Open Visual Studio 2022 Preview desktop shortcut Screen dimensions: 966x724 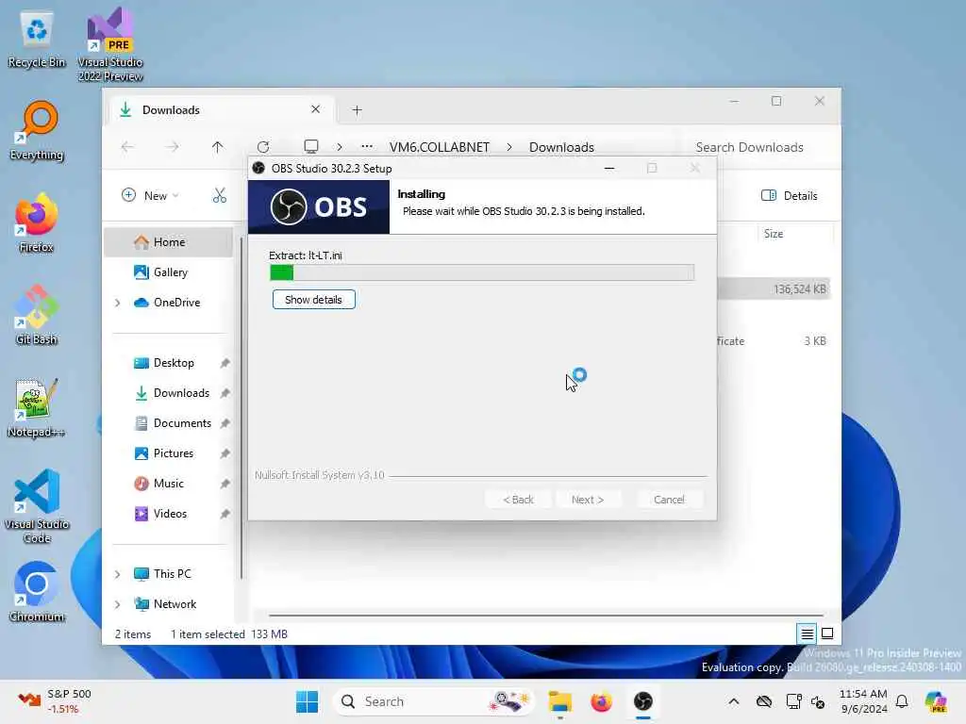point(110,44)
